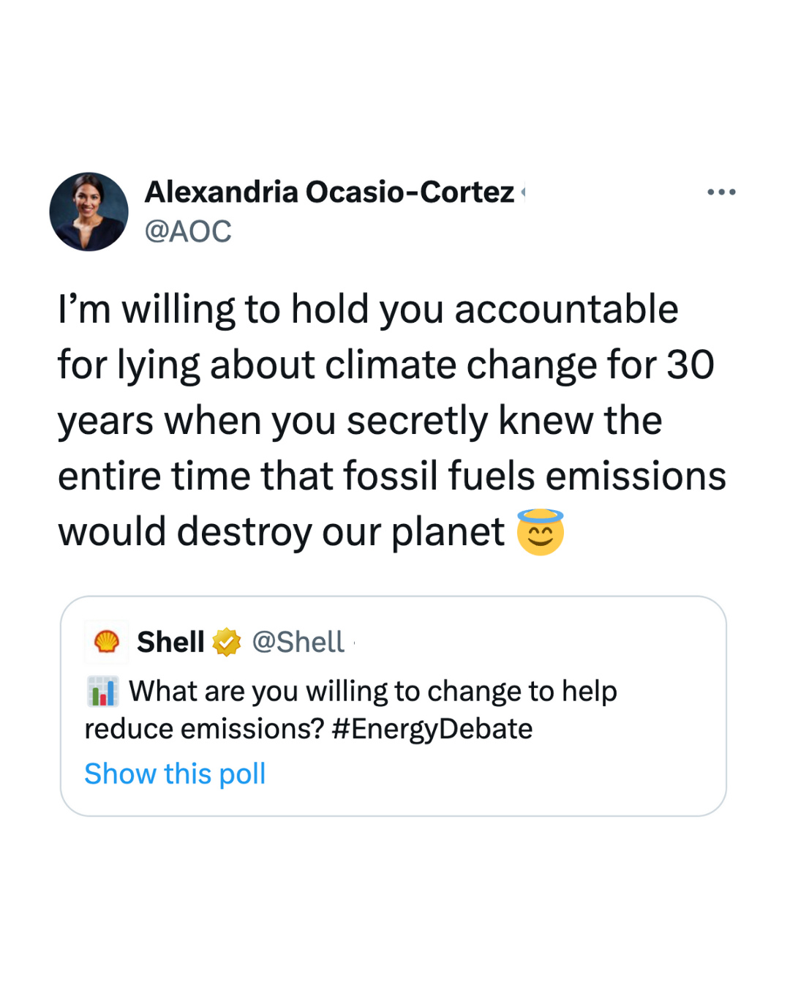This screenshot has width=790, height=988.
Task: Click verified badge beside Ocasio-Cortez name
Action: pos(523,193)
